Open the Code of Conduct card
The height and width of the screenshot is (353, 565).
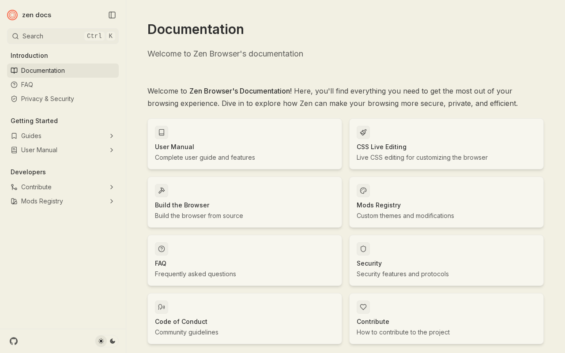coord(245,319)
